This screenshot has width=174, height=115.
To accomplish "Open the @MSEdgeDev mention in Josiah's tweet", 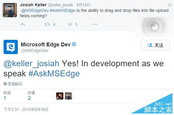I will 35,10.
